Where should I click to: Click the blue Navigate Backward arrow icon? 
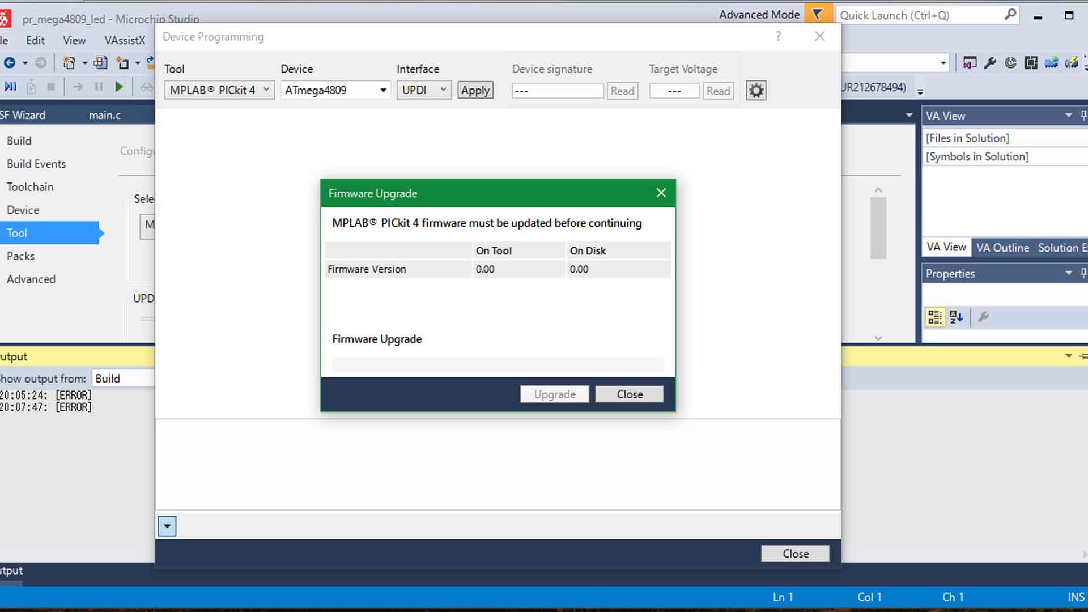[x=10, y=63]
